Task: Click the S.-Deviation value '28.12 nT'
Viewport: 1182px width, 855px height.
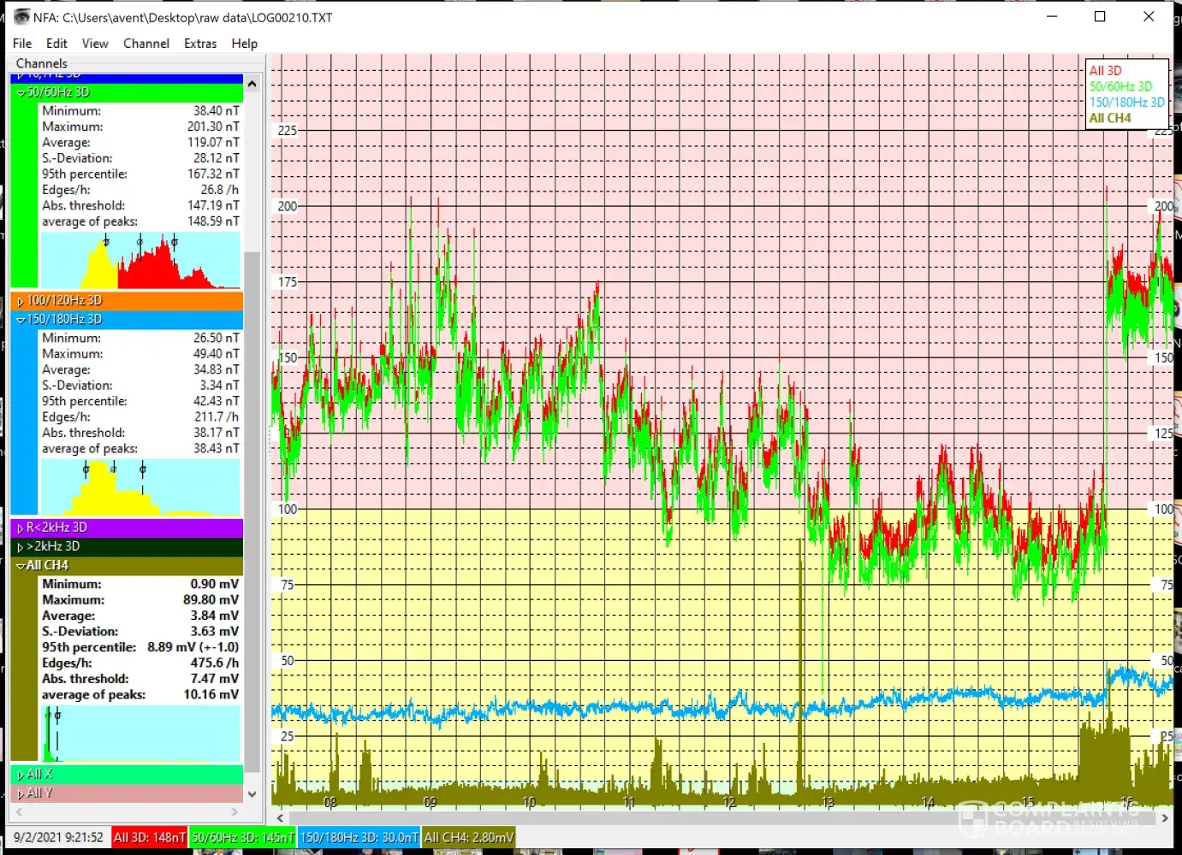Action: 217,158
